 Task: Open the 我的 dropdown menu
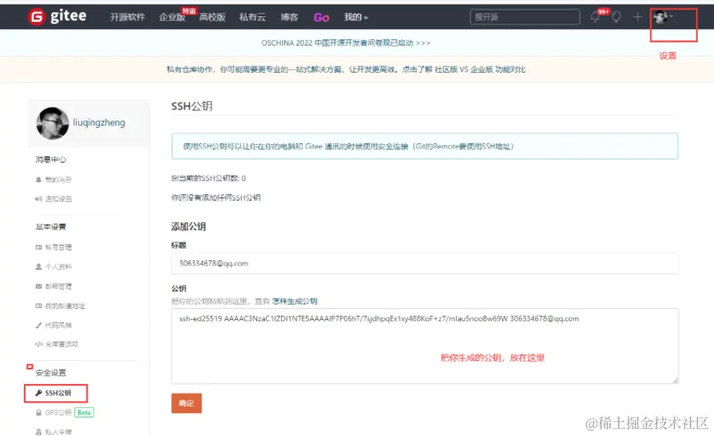pos(355,17)
